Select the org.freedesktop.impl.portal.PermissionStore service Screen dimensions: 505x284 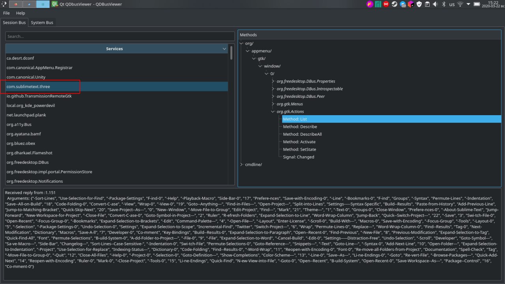coord(117,172)
